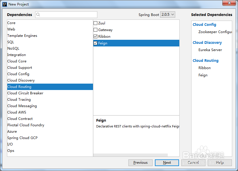Select the SQL category

[50, 42]
